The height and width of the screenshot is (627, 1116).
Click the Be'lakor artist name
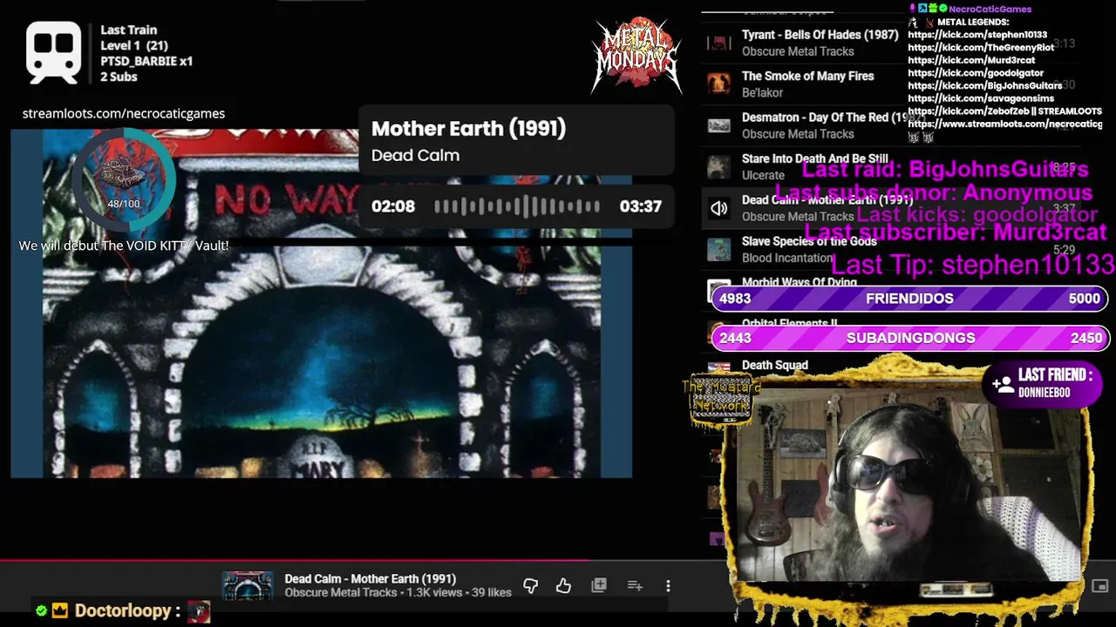click(x=762, y=92)
